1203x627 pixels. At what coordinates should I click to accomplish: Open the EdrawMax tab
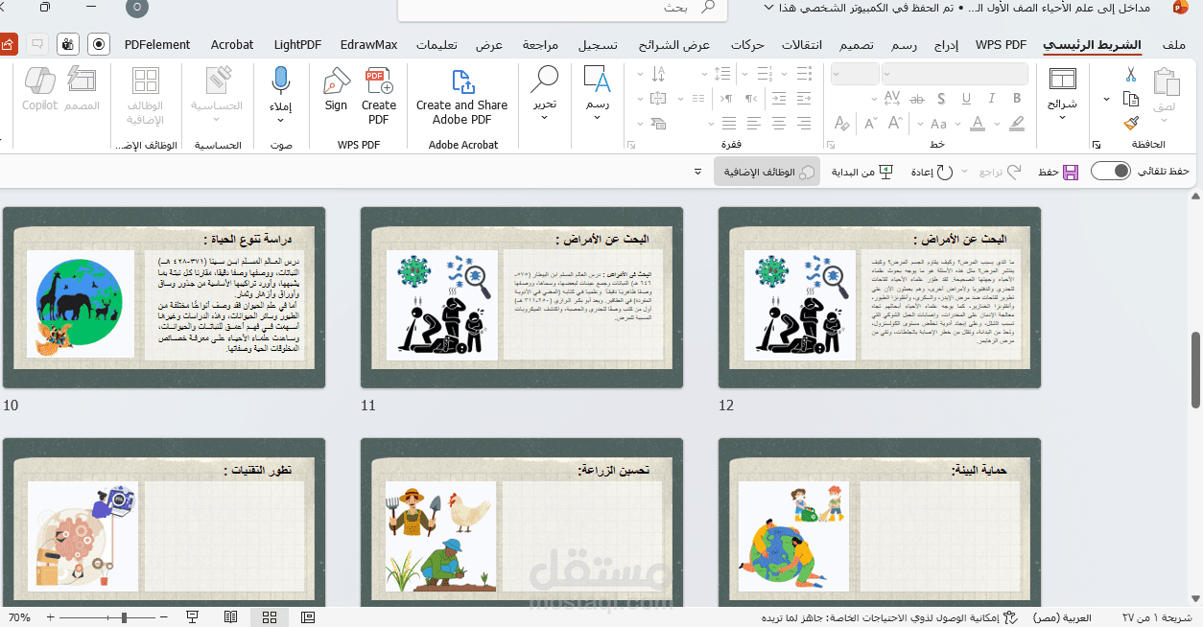(370, 45)
